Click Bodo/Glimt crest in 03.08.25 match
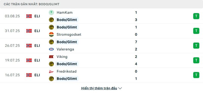The image size is (203, 94). point(51,20)
